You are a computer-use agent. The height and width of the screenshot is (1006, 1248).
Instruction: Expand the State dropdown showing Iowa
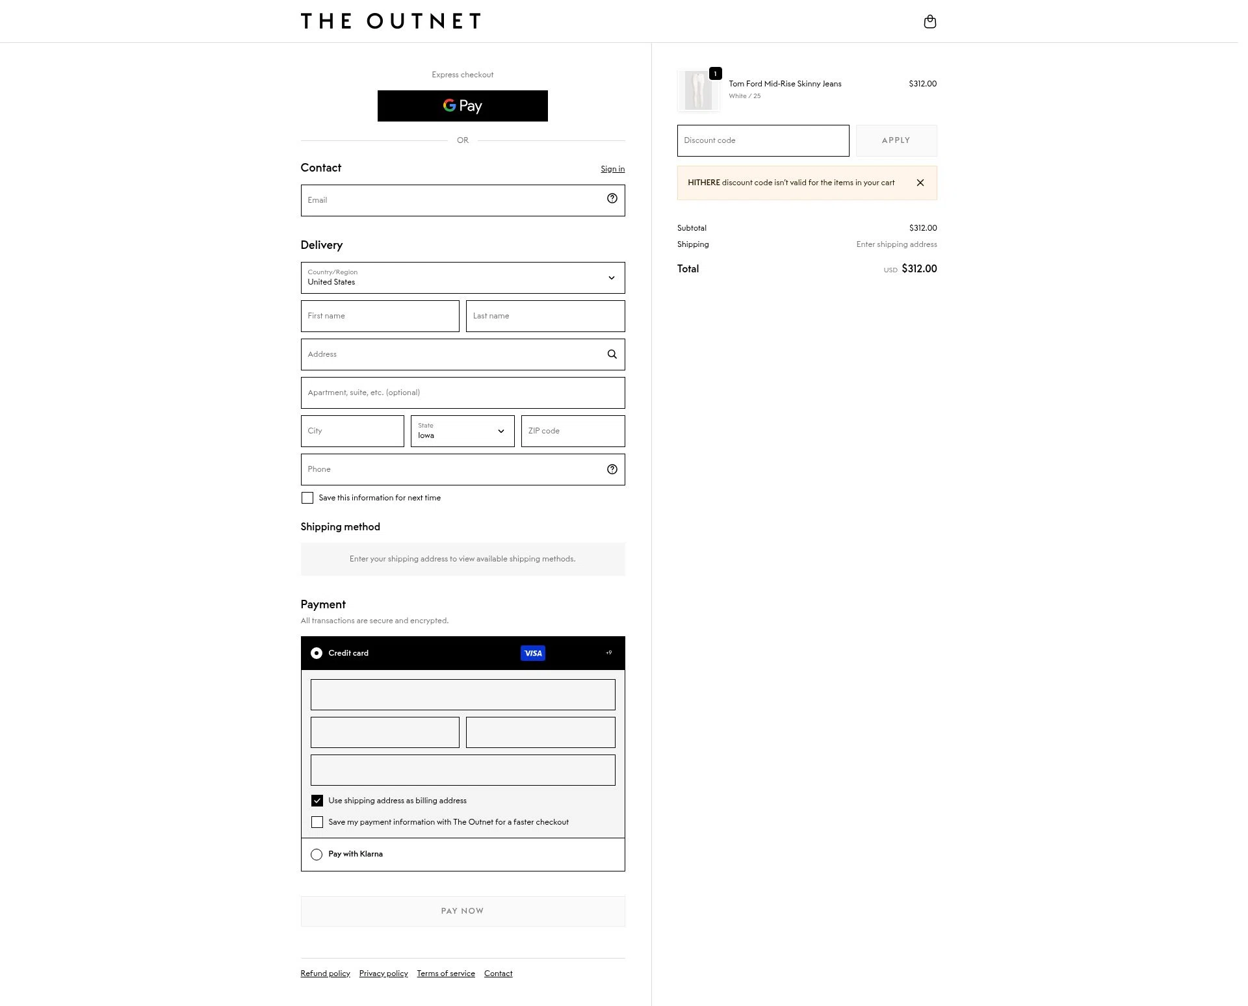(x=462, y=431)
